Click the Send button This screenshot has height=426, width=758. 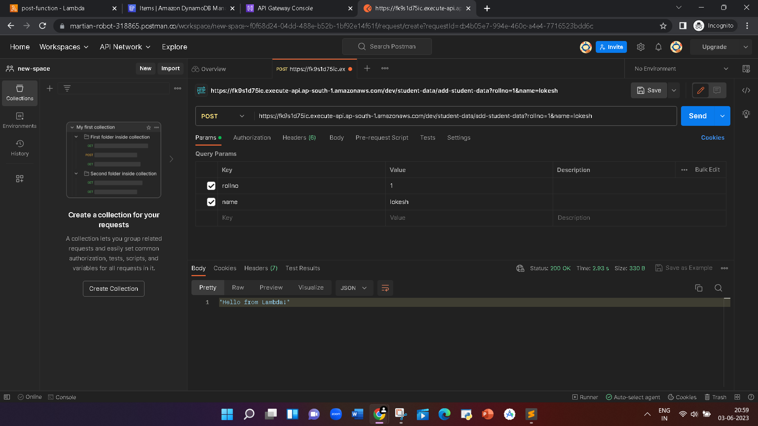tap(697, 116)
